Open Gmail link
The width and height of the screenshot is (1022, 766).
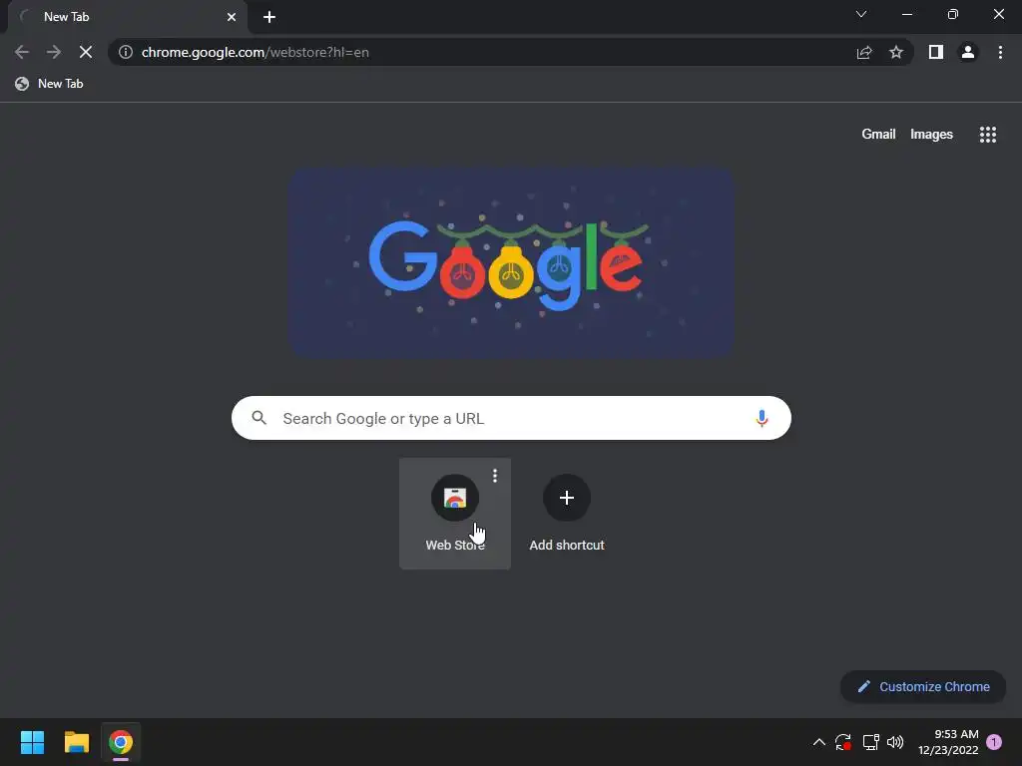coord(878,135)
